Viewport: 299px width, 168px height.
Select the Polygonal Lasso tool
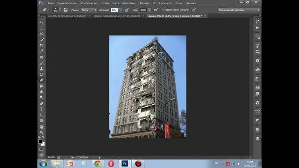point(42,34)
